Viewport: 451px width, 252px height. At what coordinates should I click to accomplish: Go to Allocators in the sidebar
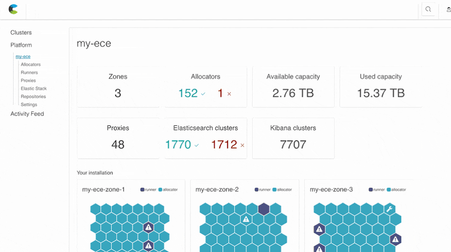pos(30,65)
